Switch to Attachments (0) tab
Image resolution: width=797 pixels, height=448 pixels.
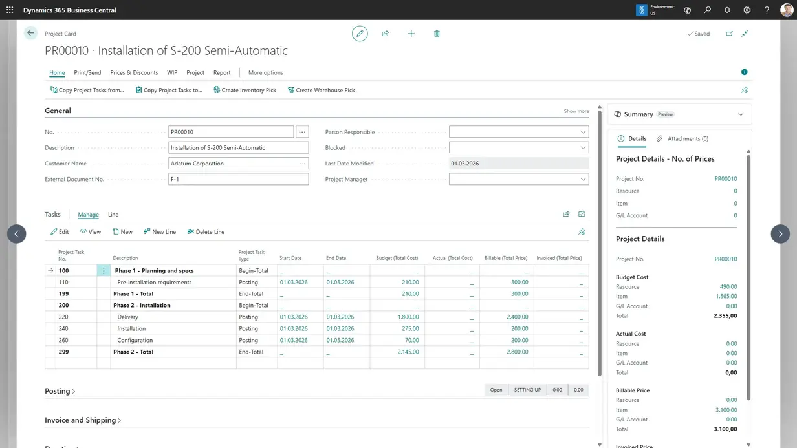coord(682,138)
